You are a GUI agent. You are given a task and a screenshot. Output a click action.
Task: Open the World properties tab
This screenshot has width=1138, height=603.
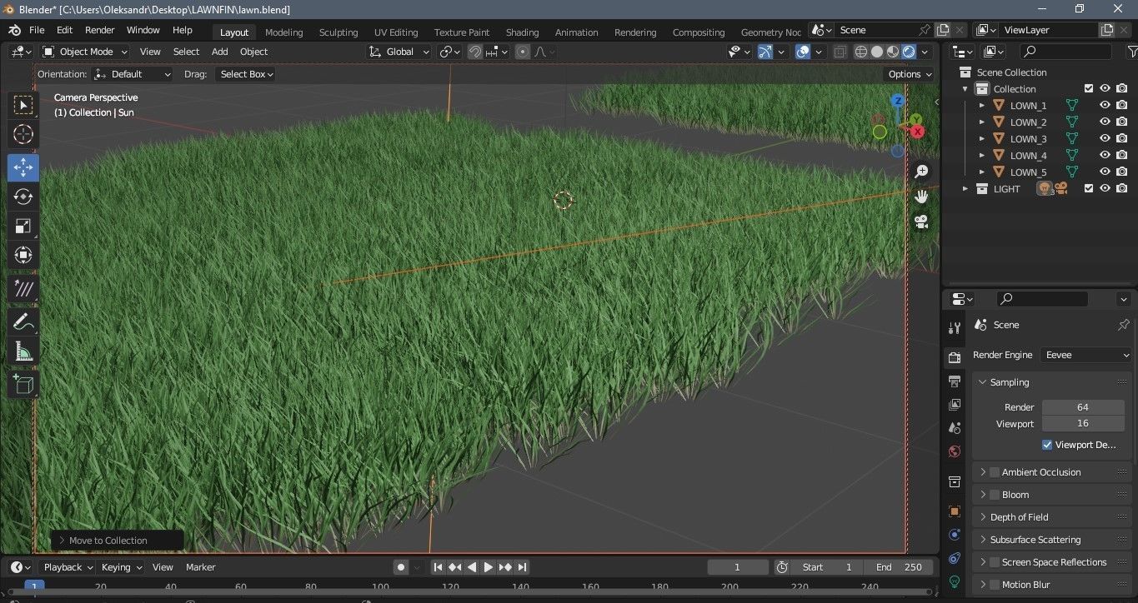(x=955, y=451)
